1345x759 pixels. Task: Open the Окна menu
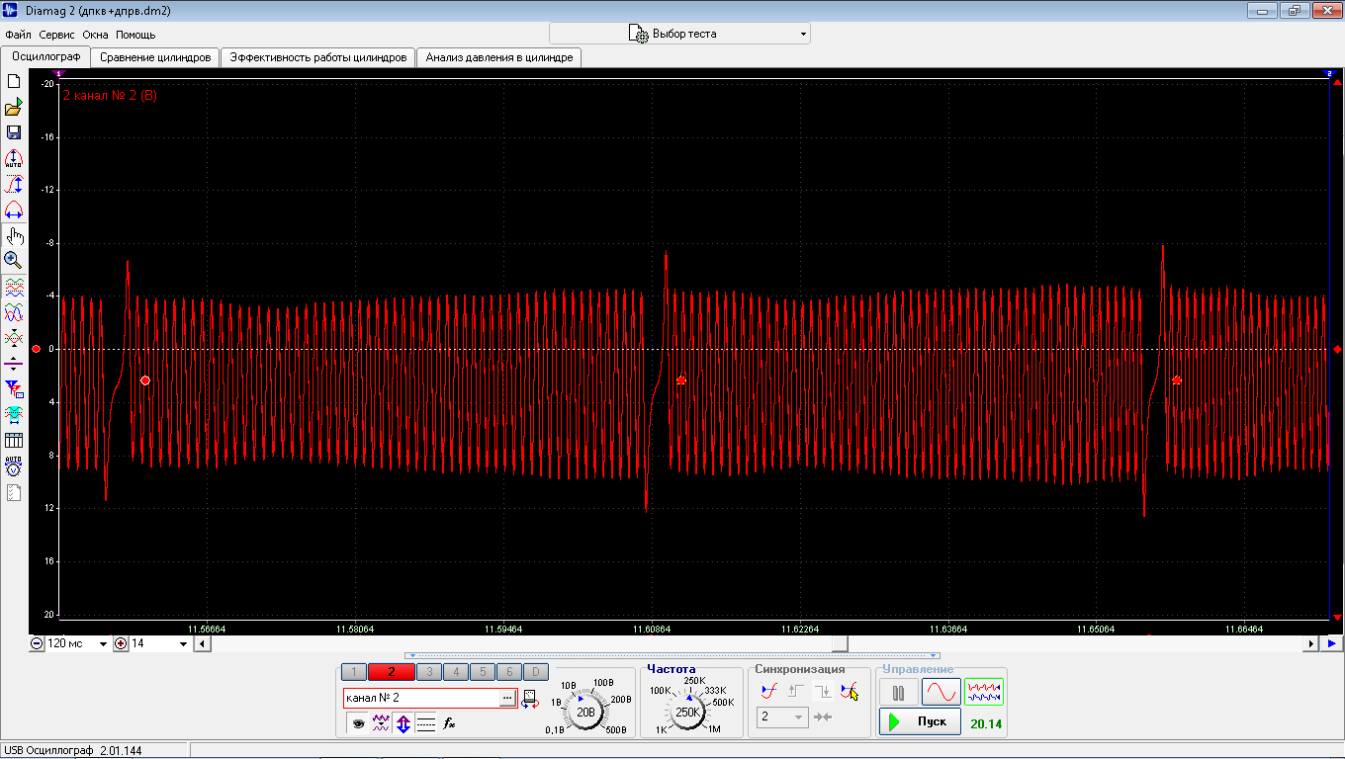(x=96, y=35)
